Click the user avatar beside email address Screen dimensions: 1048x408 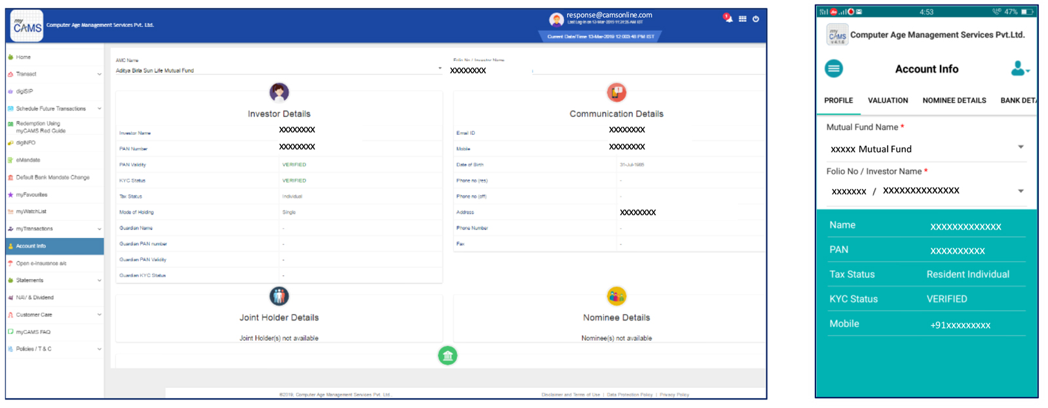click(556, 20)
